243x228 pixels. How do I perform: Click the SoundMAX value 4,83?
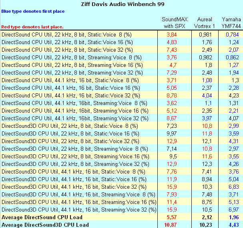pyautogui.click(x=172, y=42)
